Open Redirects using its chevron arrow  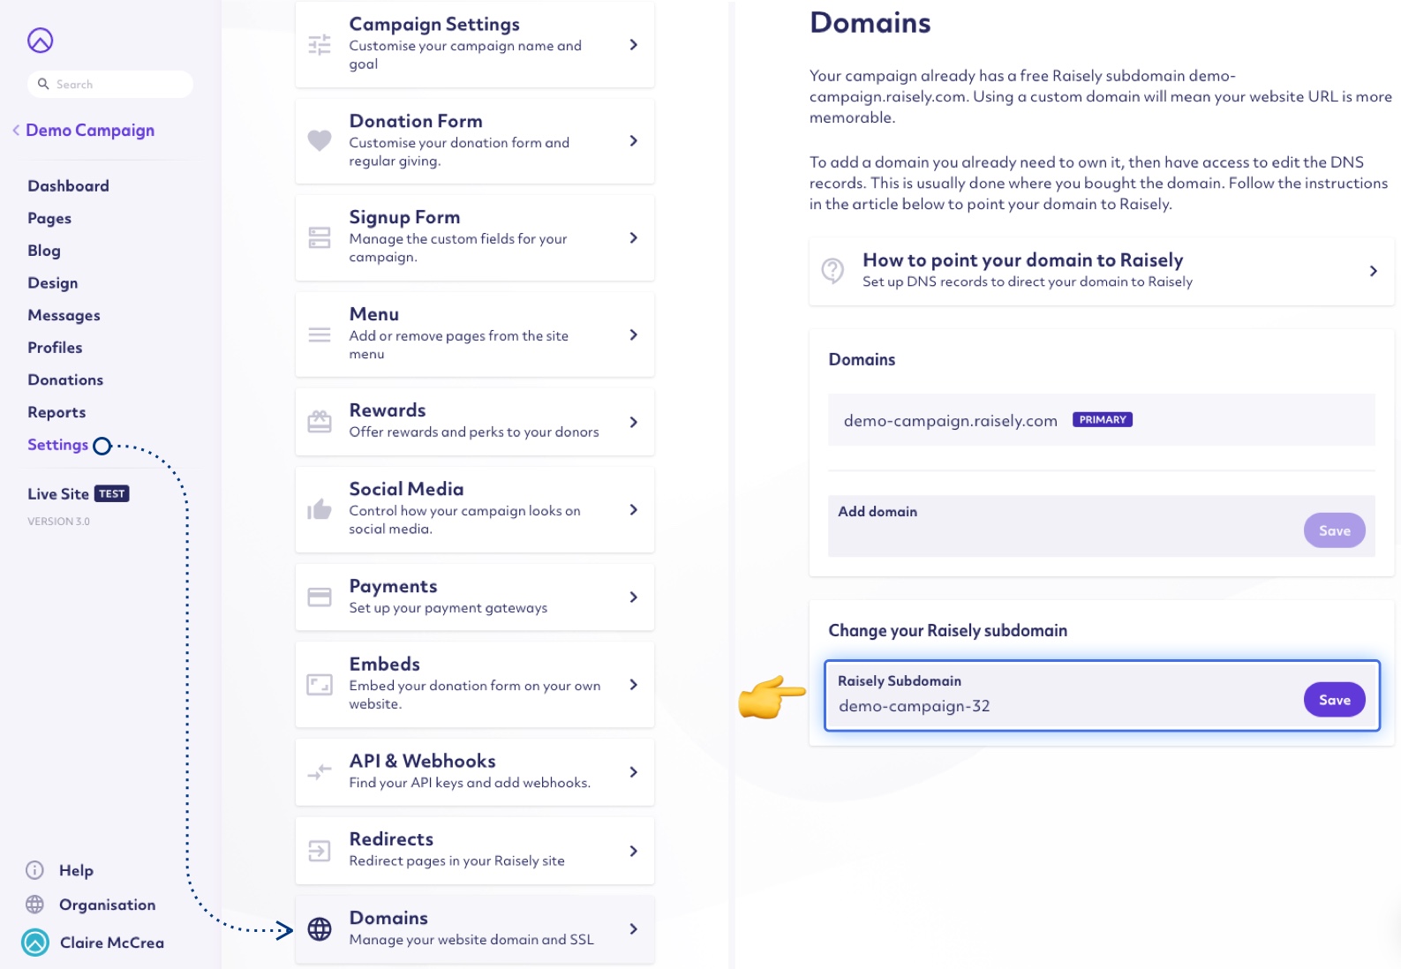click(633, 851)
